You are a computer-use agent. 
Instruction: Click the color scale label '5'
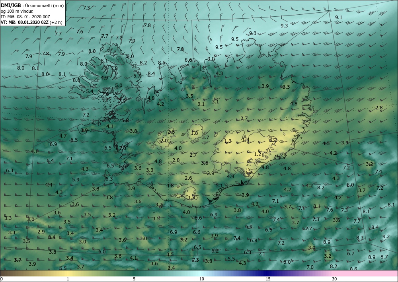pos(134,279)
